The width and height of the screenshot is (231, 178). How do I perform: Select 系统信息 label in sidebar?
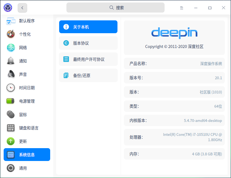point(27,155)
